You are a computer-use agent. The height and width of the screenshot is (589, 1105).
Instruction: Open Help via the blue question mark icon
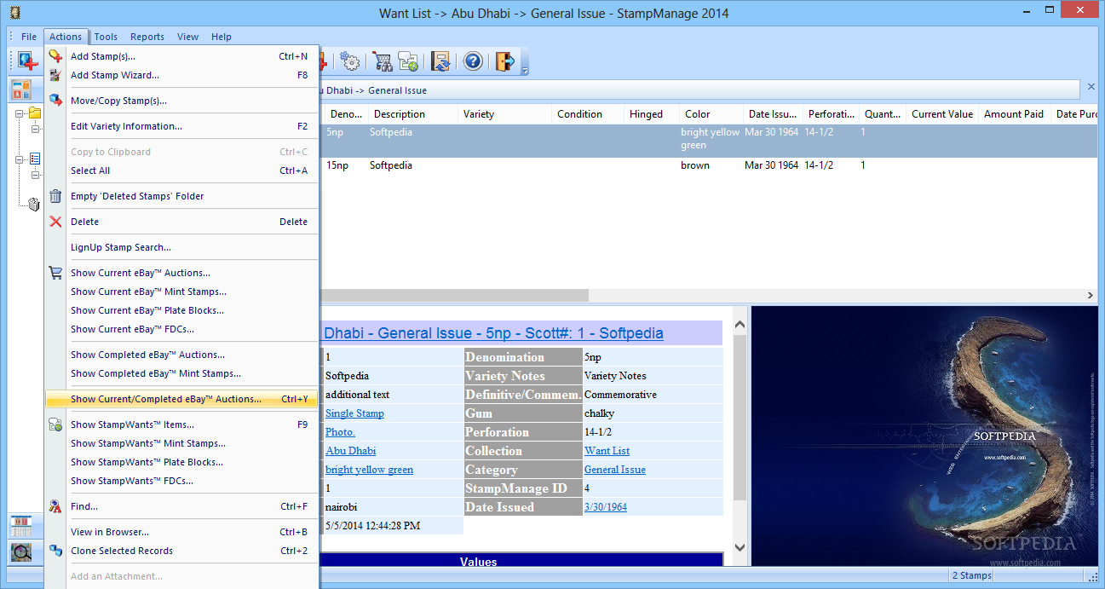click(x=473, y=61)
